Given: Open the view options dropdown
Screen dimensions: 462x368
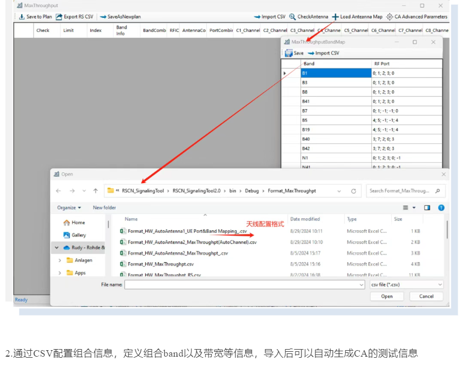Looking at the screenshot, I should 414,208.
